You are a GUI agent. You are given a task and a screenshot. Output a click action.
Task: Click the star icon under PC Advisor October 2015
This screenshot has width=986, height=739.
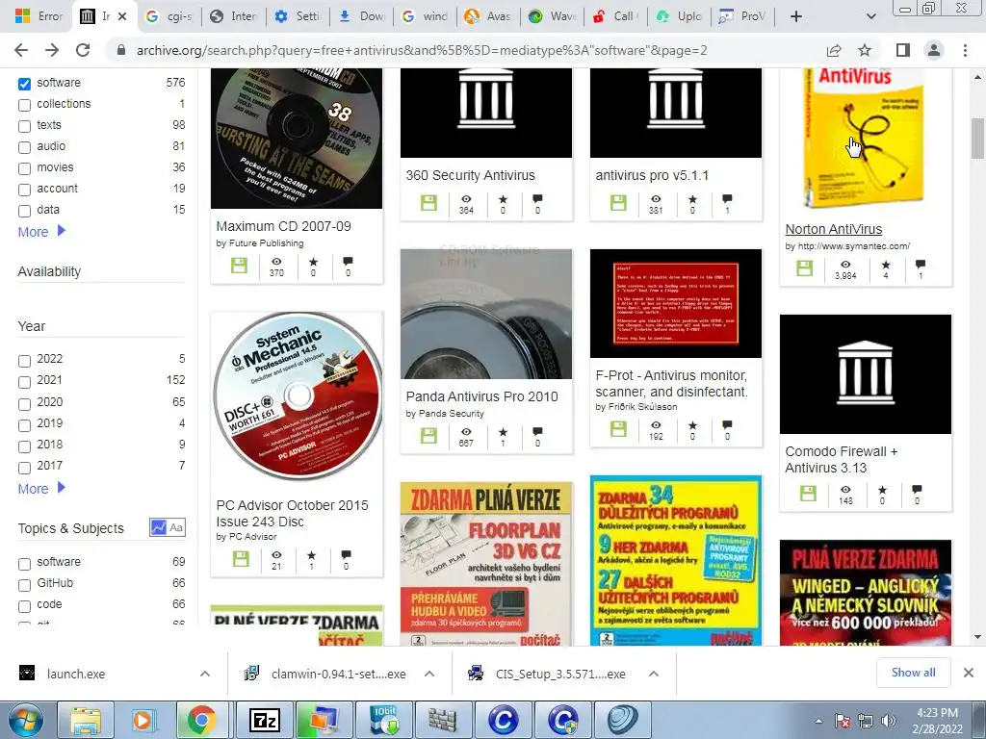click(x=311, y=555)
